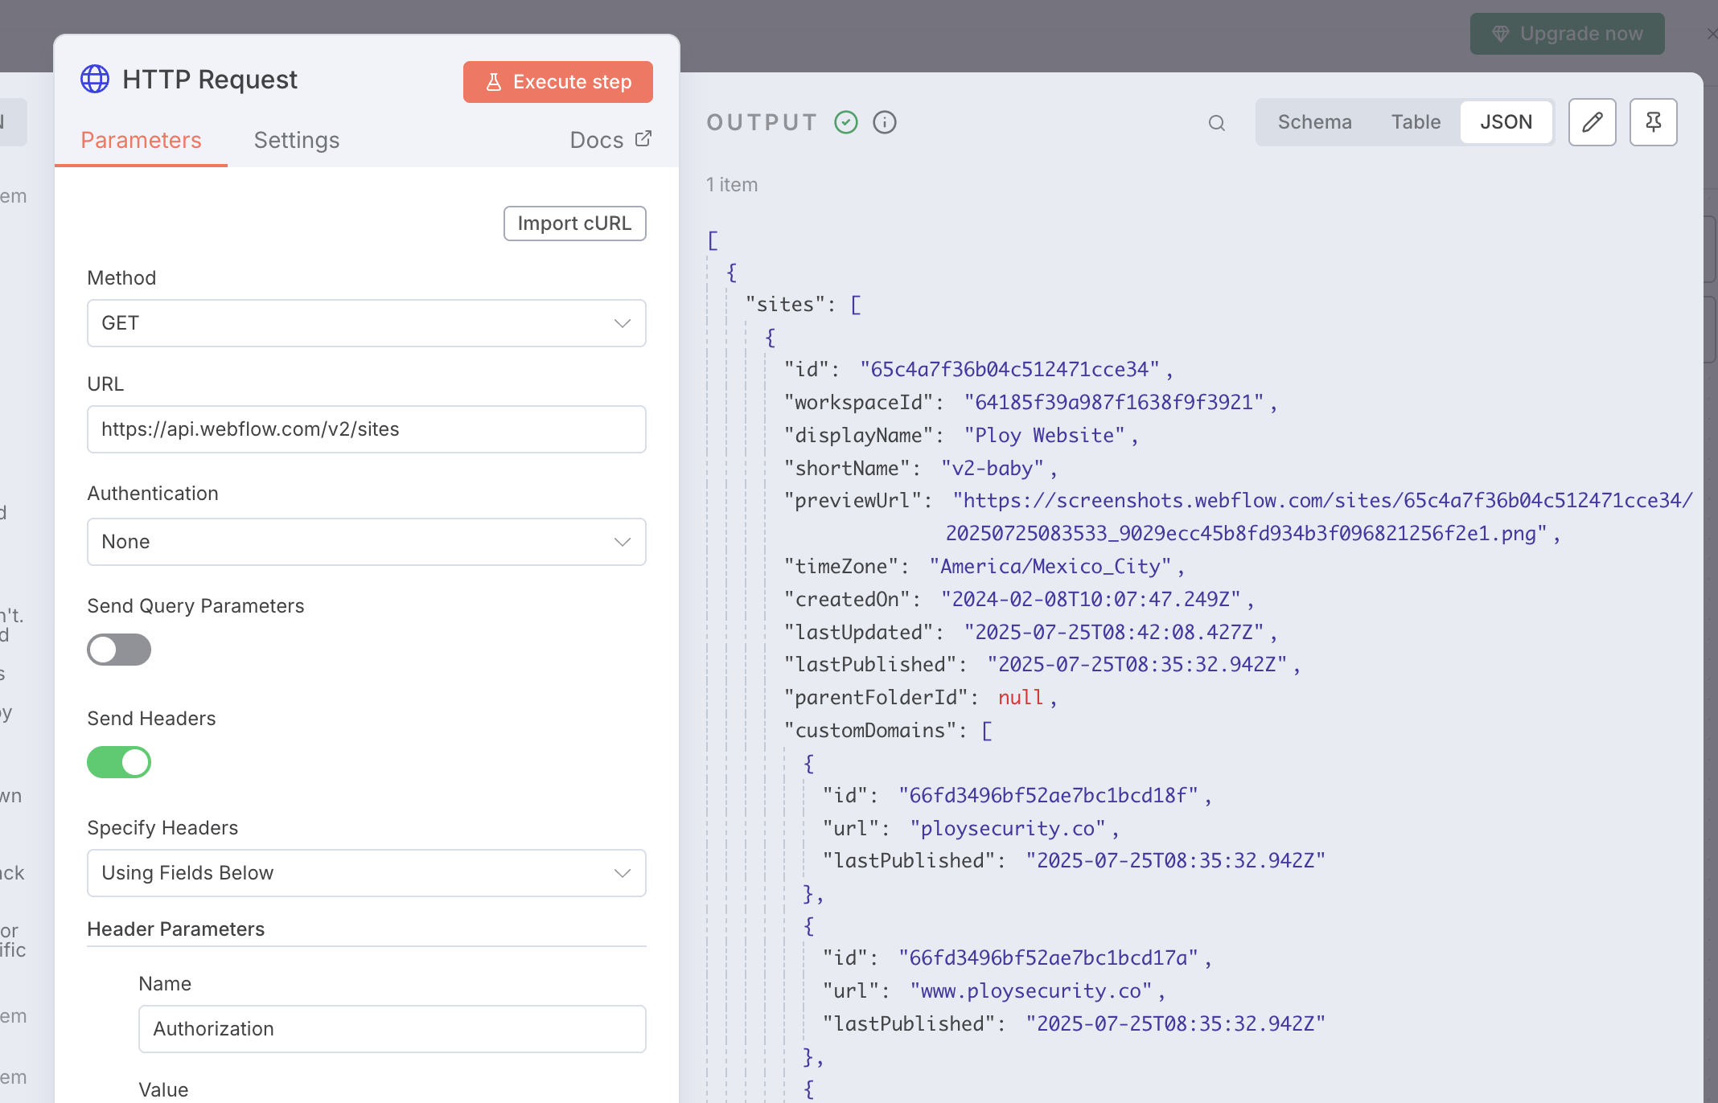1718x1103 pixels.
Task: Click the Upgrade now button
Action: click(1568, 34)
